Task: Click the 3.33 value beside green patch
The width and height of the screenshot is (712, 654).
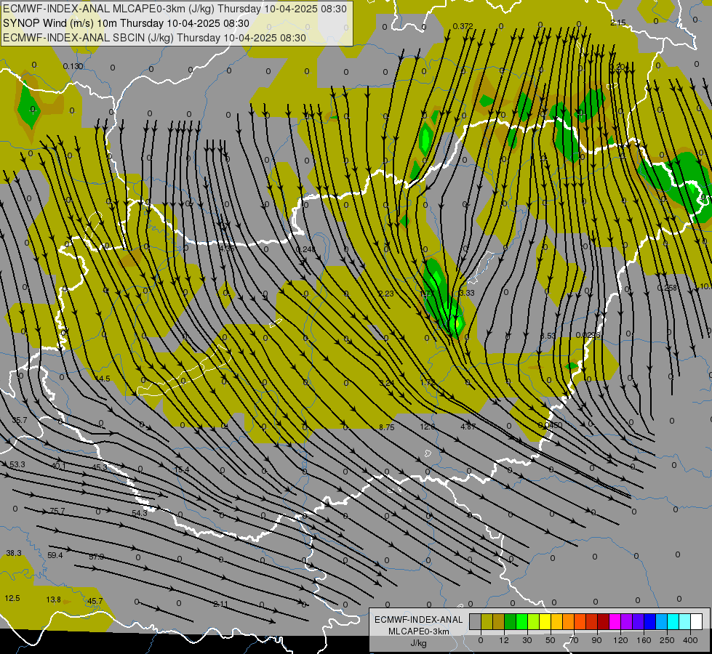Action: coord(467,293)
